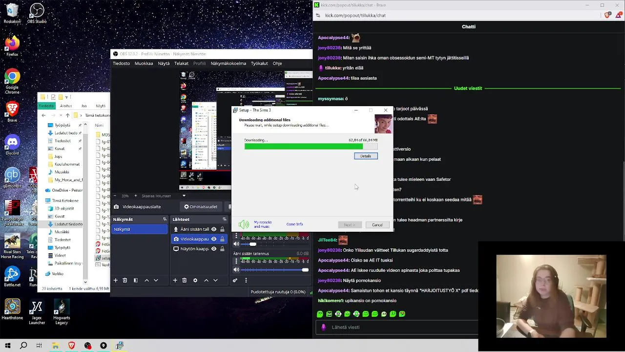The height and width of the screenshot is (352, 625).
Task: Click the microphone icon in chat input
Action: [x=323, y=327]
